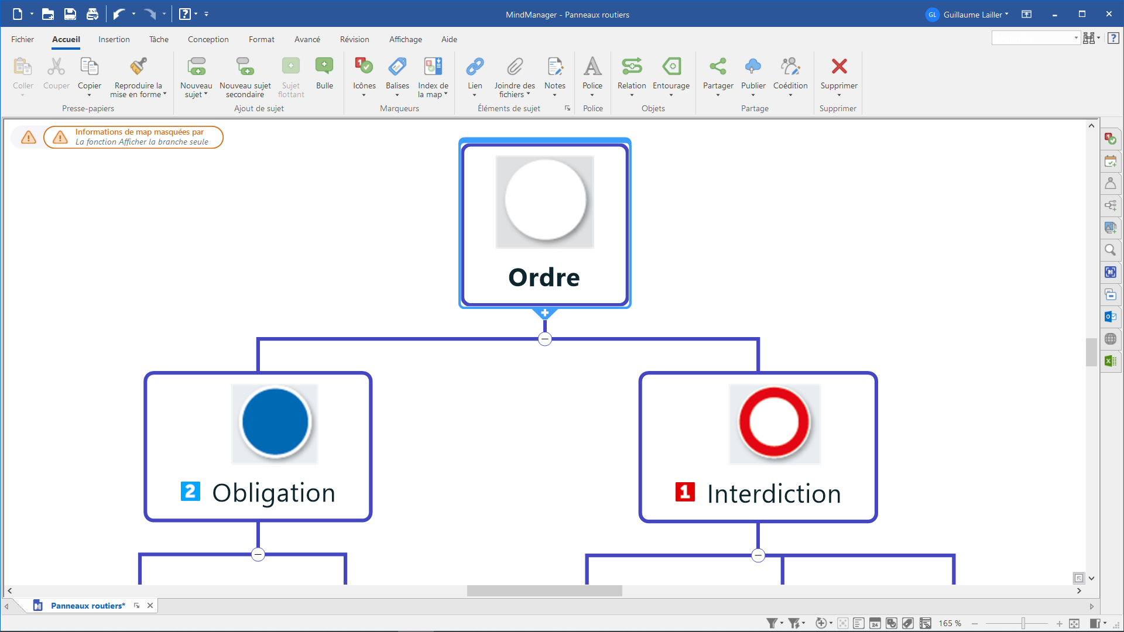Image resolution: width=1124 pixels, height=632 pixels.
Task: Open the Excel panel in the right sidebar
Action: [1110, 361]
